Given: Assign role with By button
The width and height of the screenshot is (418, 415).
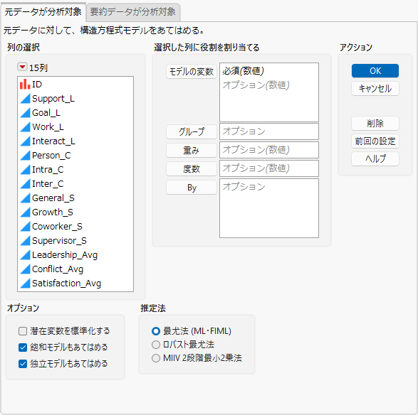Looking at the screenshot, I should click(x=192, y=188).
